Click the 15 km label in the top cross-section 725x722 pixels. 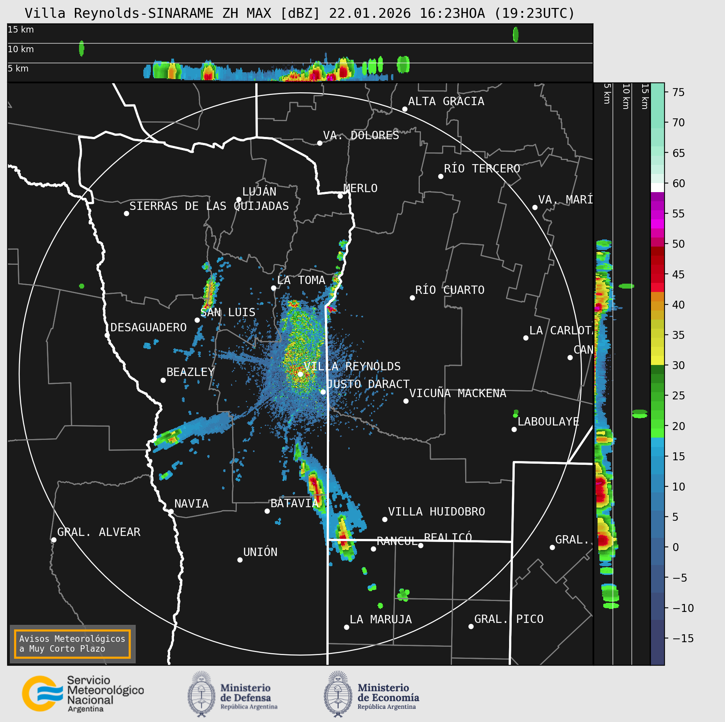click(x=21, y=30)
